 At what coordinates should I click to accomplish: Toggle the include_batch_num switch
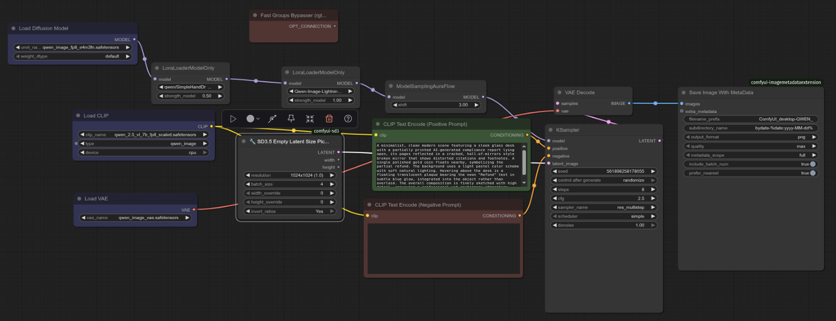click(813, 164)
